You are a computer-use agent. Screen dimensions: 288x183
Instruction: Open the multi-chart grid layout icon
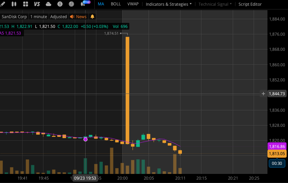click(26, 4)
